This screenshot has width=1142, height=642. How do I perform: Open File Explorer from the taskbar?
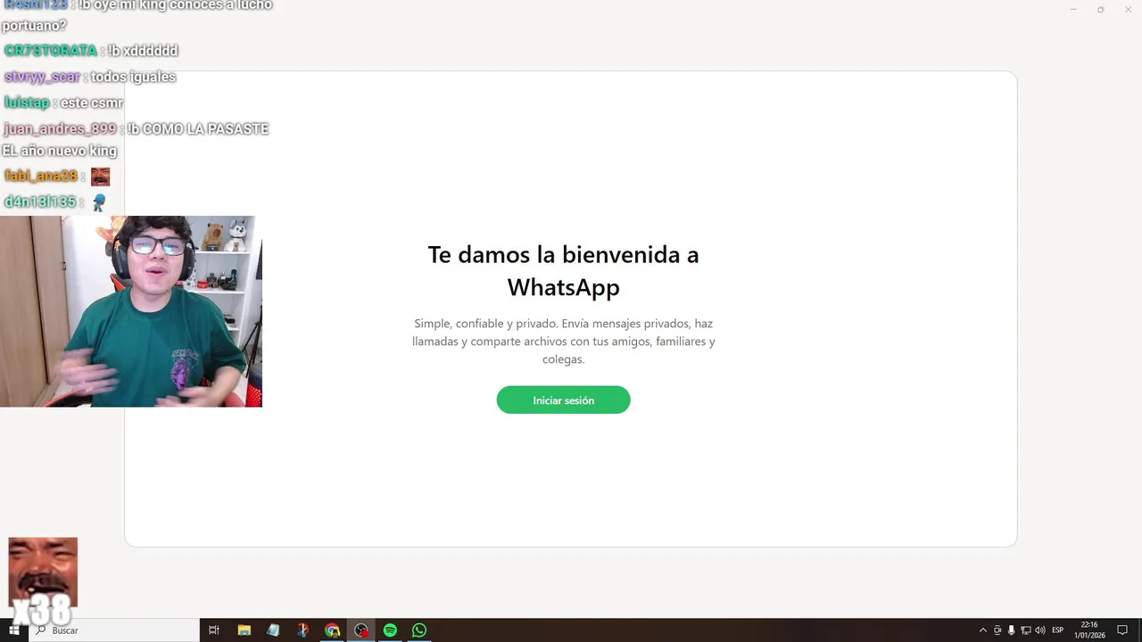(x=244, y=630)
